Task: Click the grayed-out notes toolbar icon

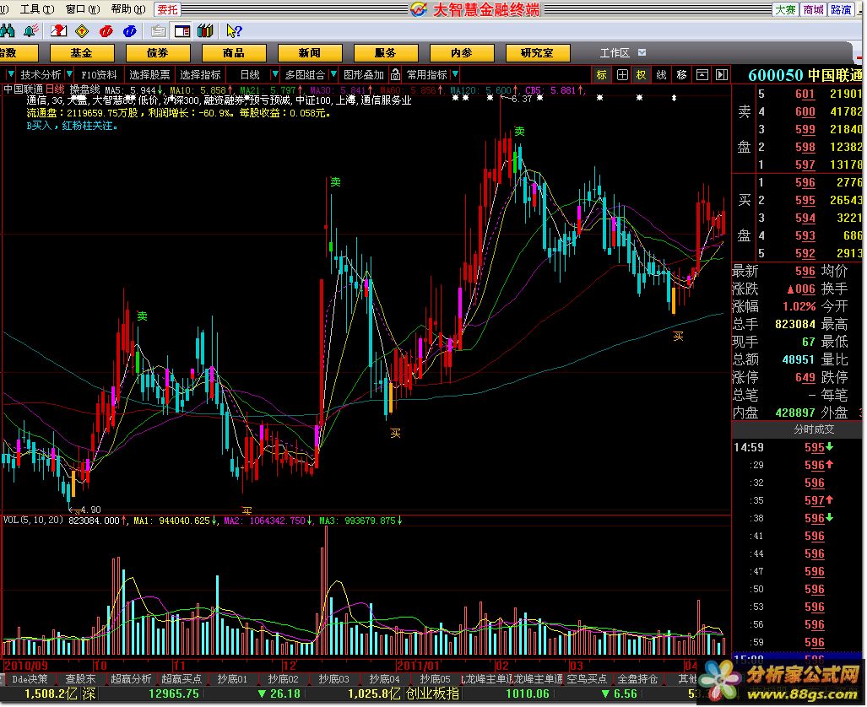Action: point(158,31)
